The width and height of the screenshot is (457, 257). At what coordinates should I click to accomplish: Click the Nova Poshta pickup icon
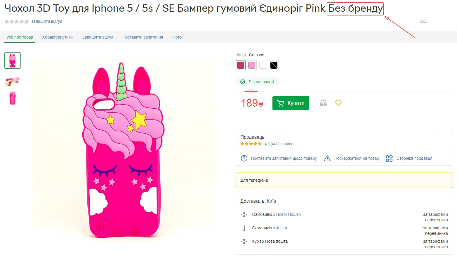click(244, 215)
